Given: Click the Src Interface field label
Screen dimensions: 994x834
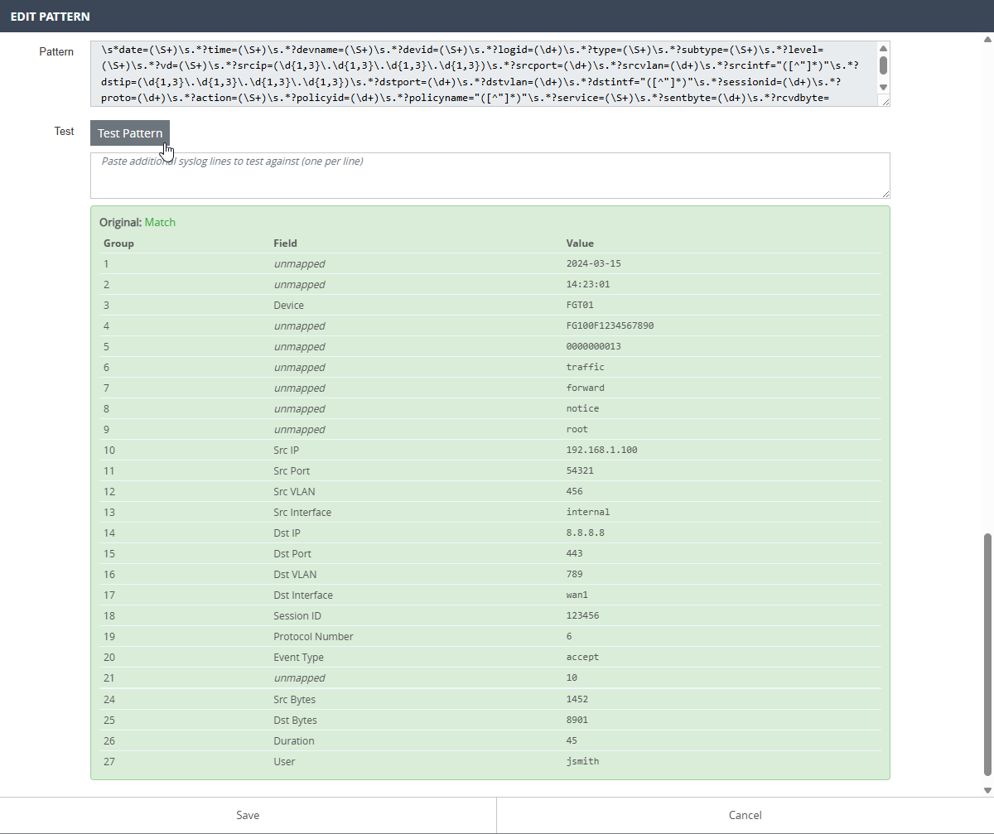Looking at the screenshot, I should (302, 512).
